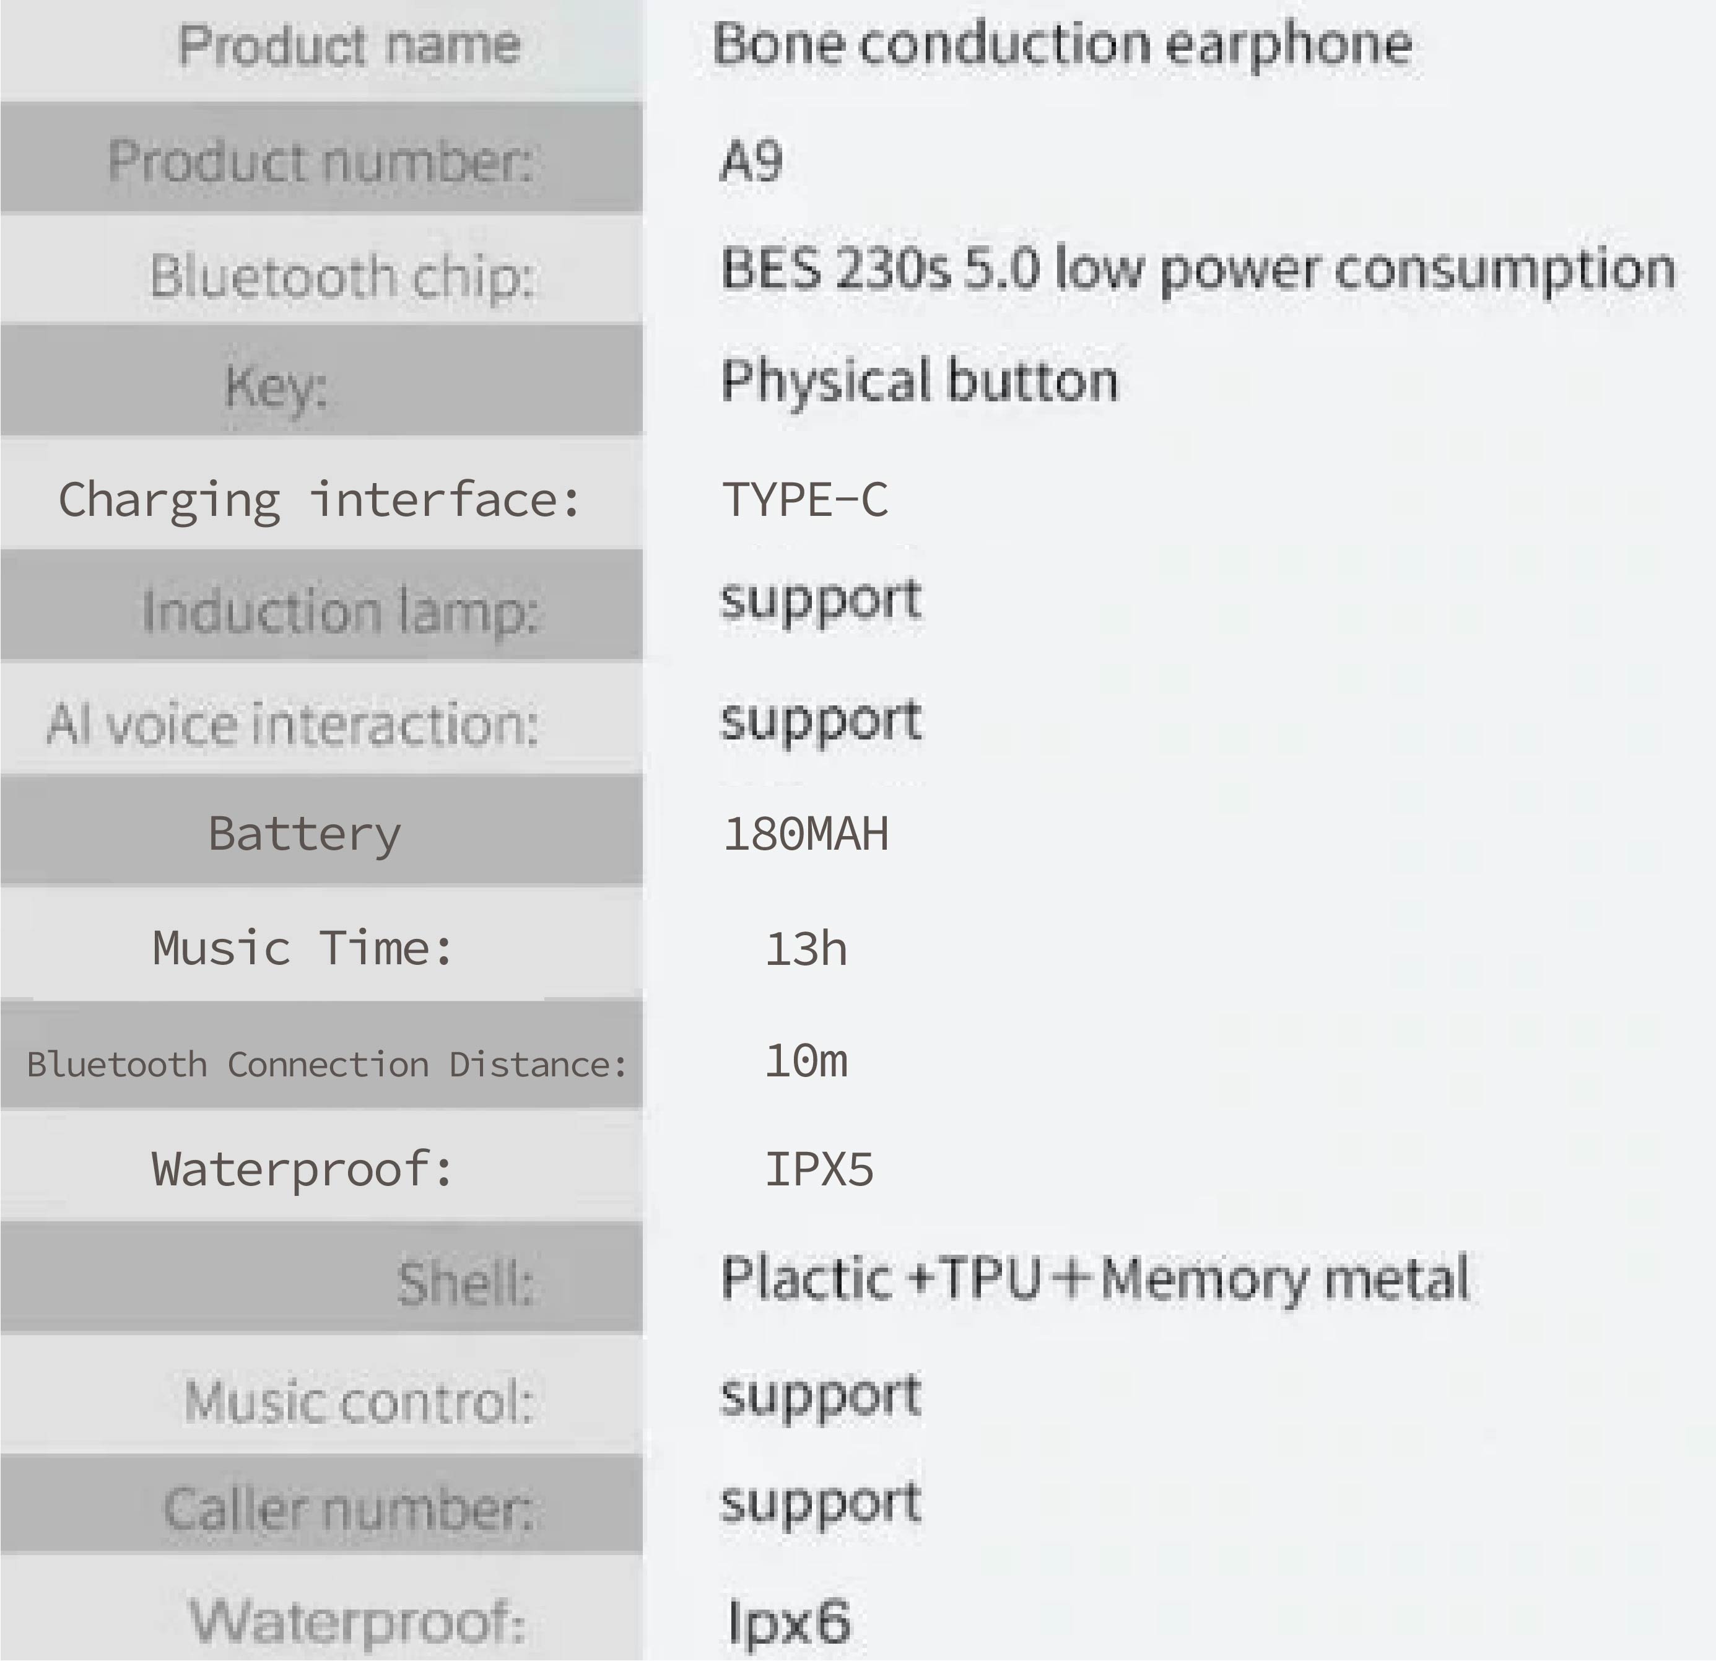
Task: Select the Bone conduction earphone text
Action: (x=1062, y=46)
